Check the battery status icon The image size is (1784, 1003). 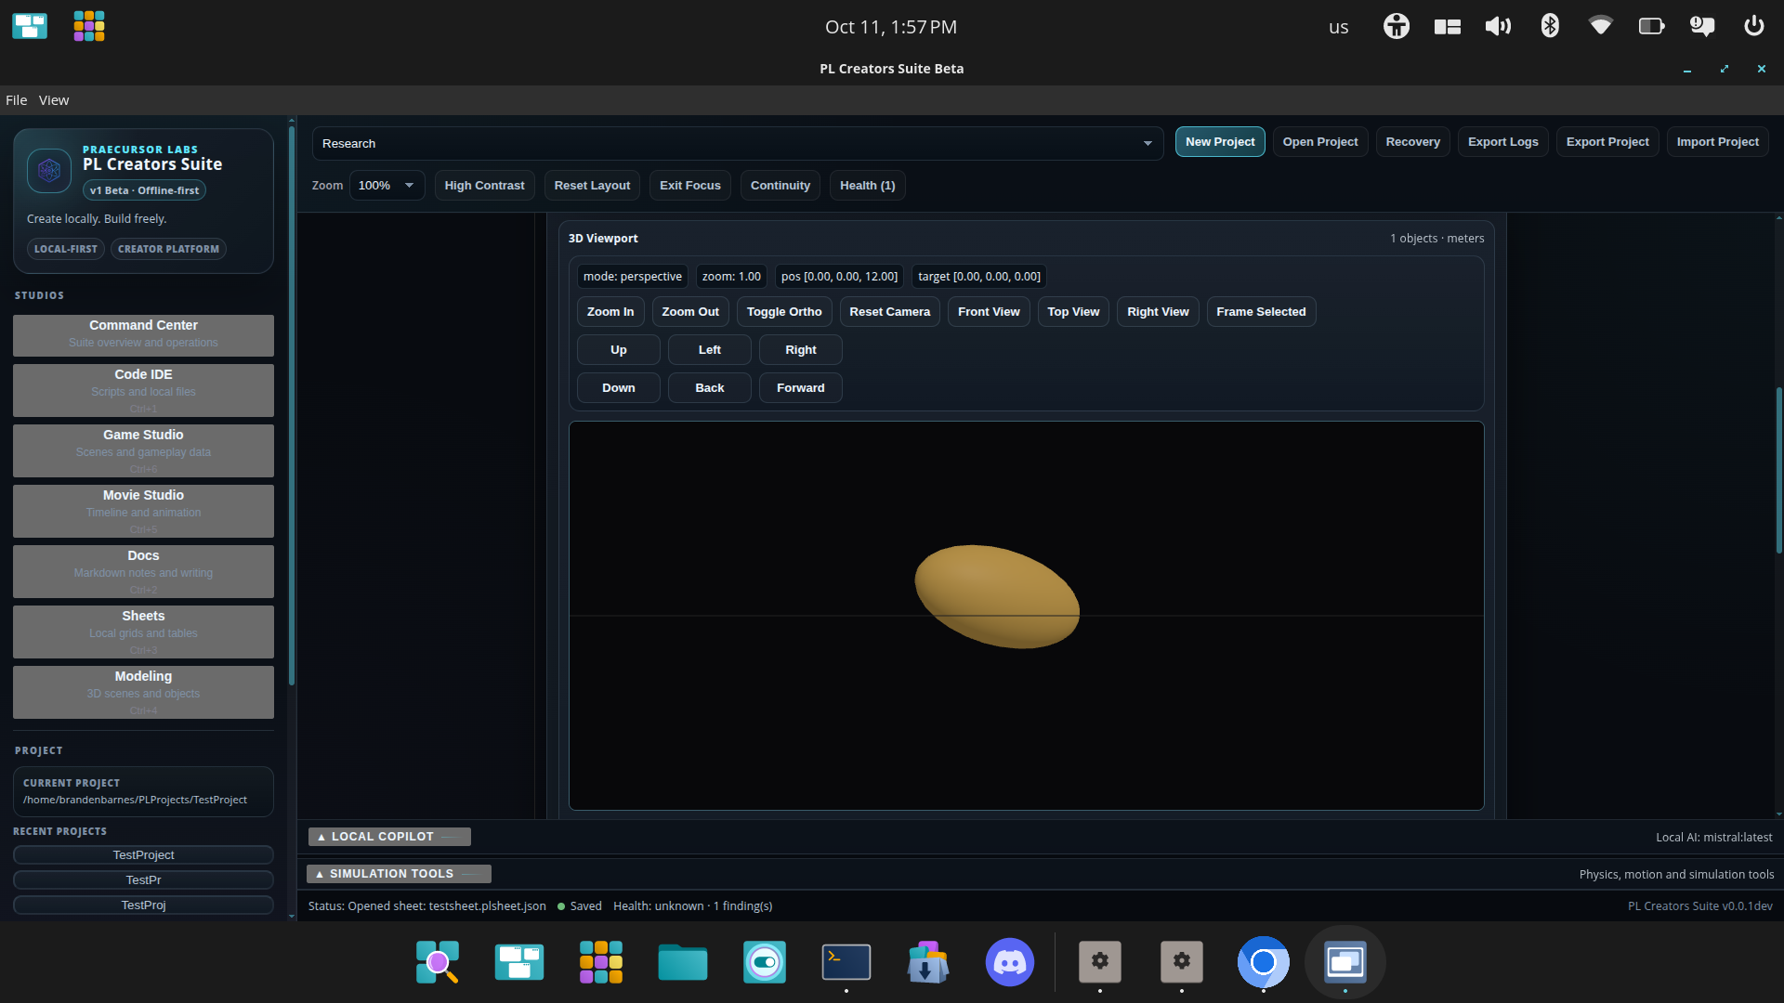(1651, 26)
